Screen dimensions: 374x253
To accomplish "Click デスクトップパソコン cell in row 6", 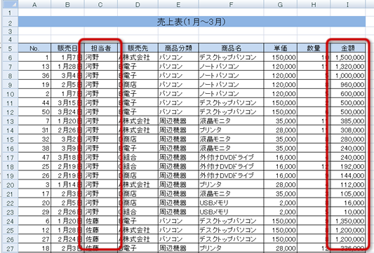I will click(x=231, y=57).
